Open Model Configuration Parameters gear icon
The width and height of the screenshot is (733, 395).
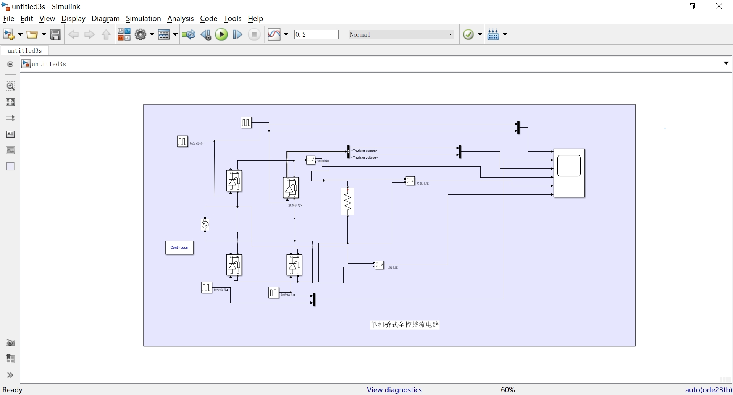pos(141,35)
